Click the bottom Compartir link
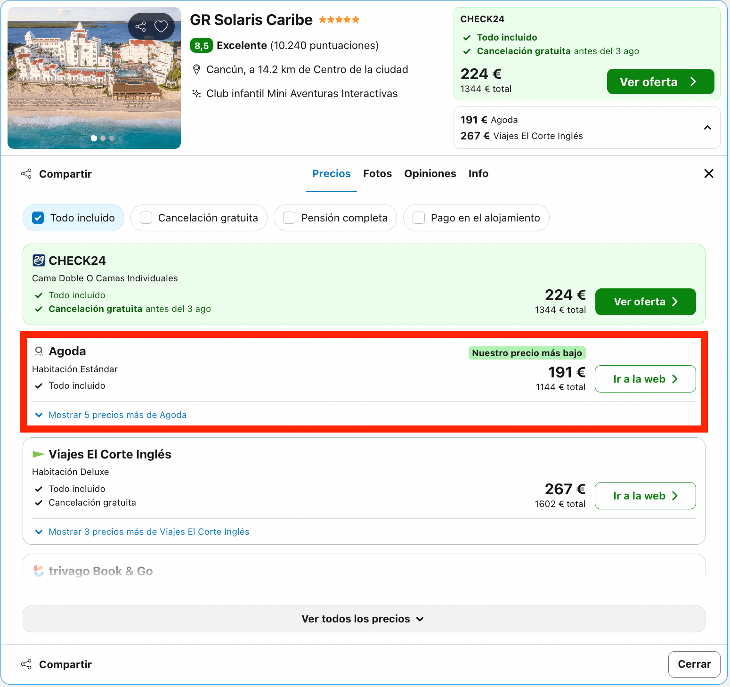Viewport: 730px width, 687px height. (65, 664)
